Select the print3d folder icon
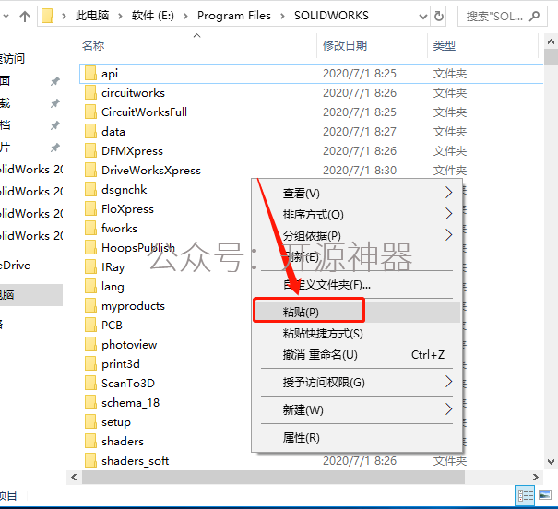This screenshot has width=558, height=509. (x=90, y=363)
